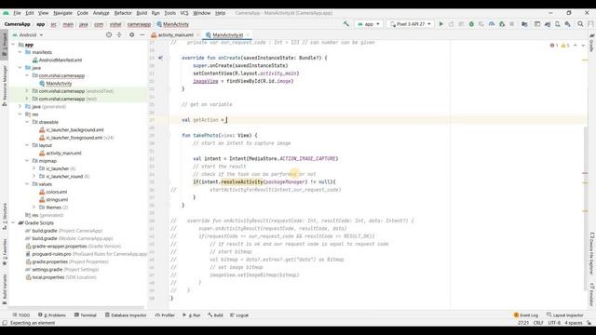This screenshot has height=335, width=596.
Task: Open the AVD Manager phone icon
Action: click(558, 24)
